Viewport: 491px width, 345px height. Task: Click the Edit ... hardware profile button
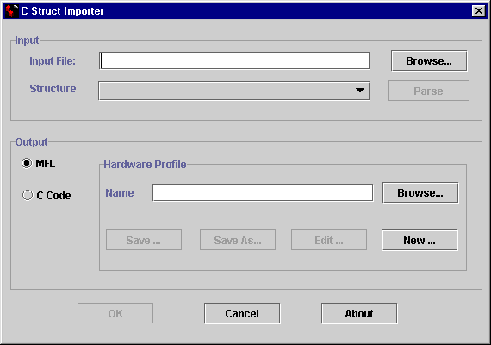point(329,240)
